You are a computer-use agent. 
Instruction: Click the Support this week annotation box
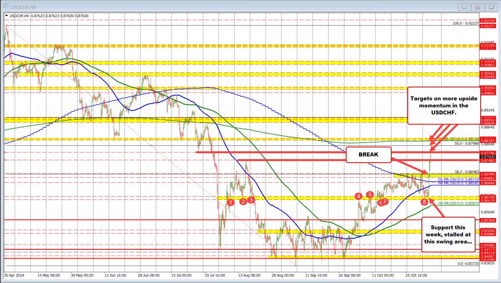[x=448, y=234]
